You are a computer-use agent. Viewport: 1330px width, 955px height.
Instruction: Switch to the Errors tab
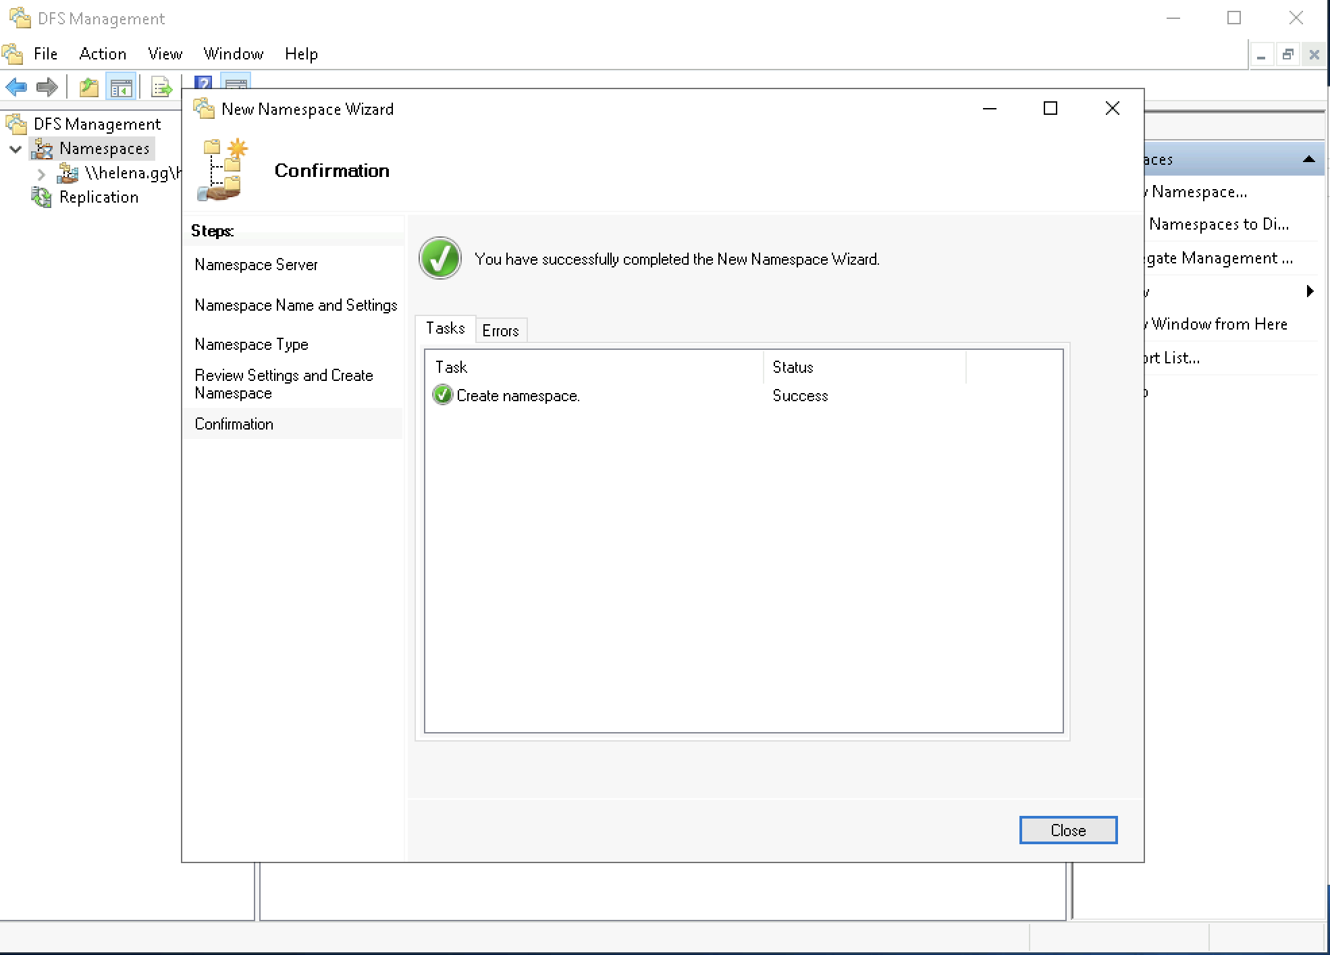click(x=500, y=331)
